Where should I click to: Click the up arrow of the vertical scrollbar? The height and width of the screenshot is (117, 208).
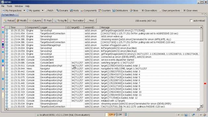tap(201, 27)
